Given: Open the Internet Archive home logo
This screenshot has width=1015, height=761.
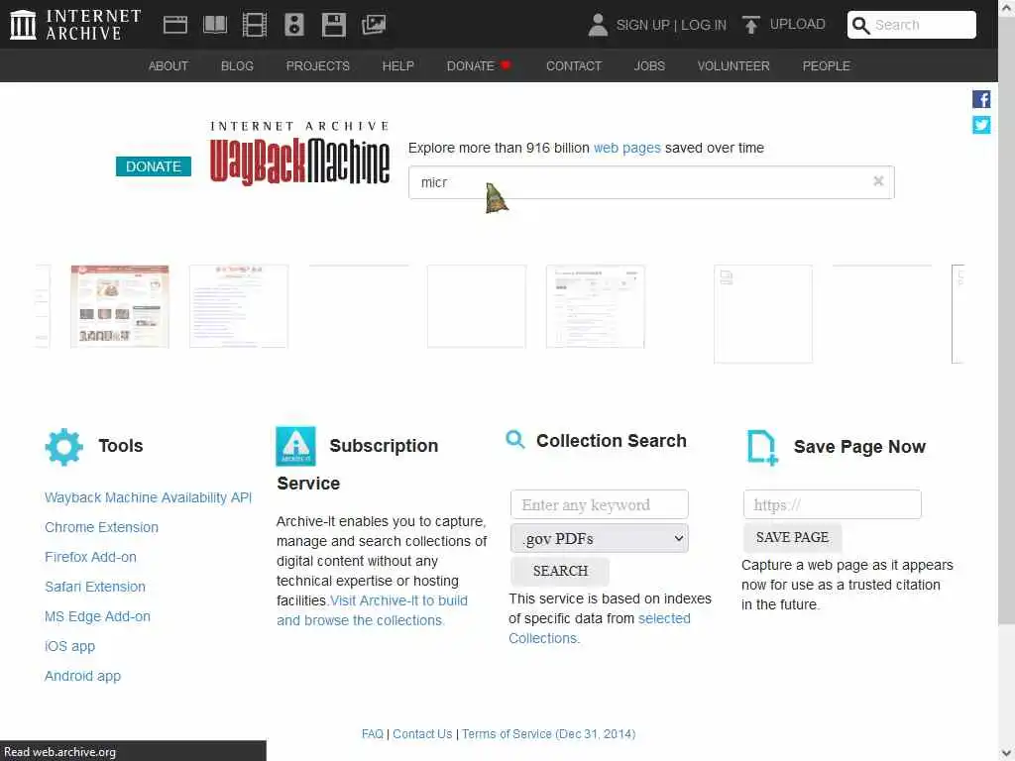Looking at the screenshot, I should point(75,25).
